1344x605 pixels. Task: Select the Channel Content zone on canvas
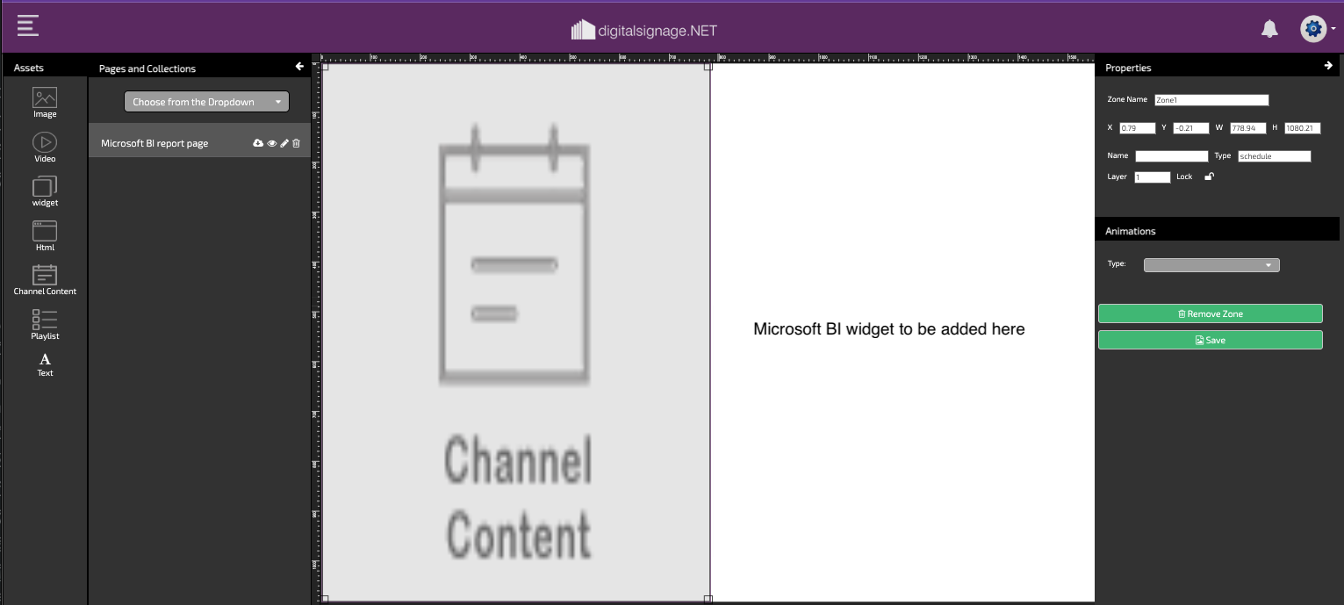(x=516, y=332)
